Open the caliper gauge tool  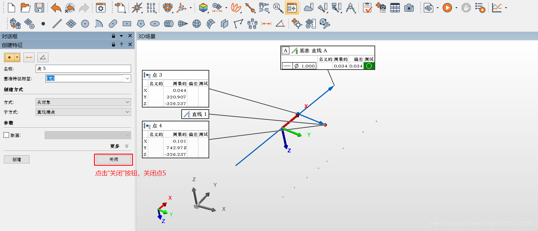coord(264,7)
